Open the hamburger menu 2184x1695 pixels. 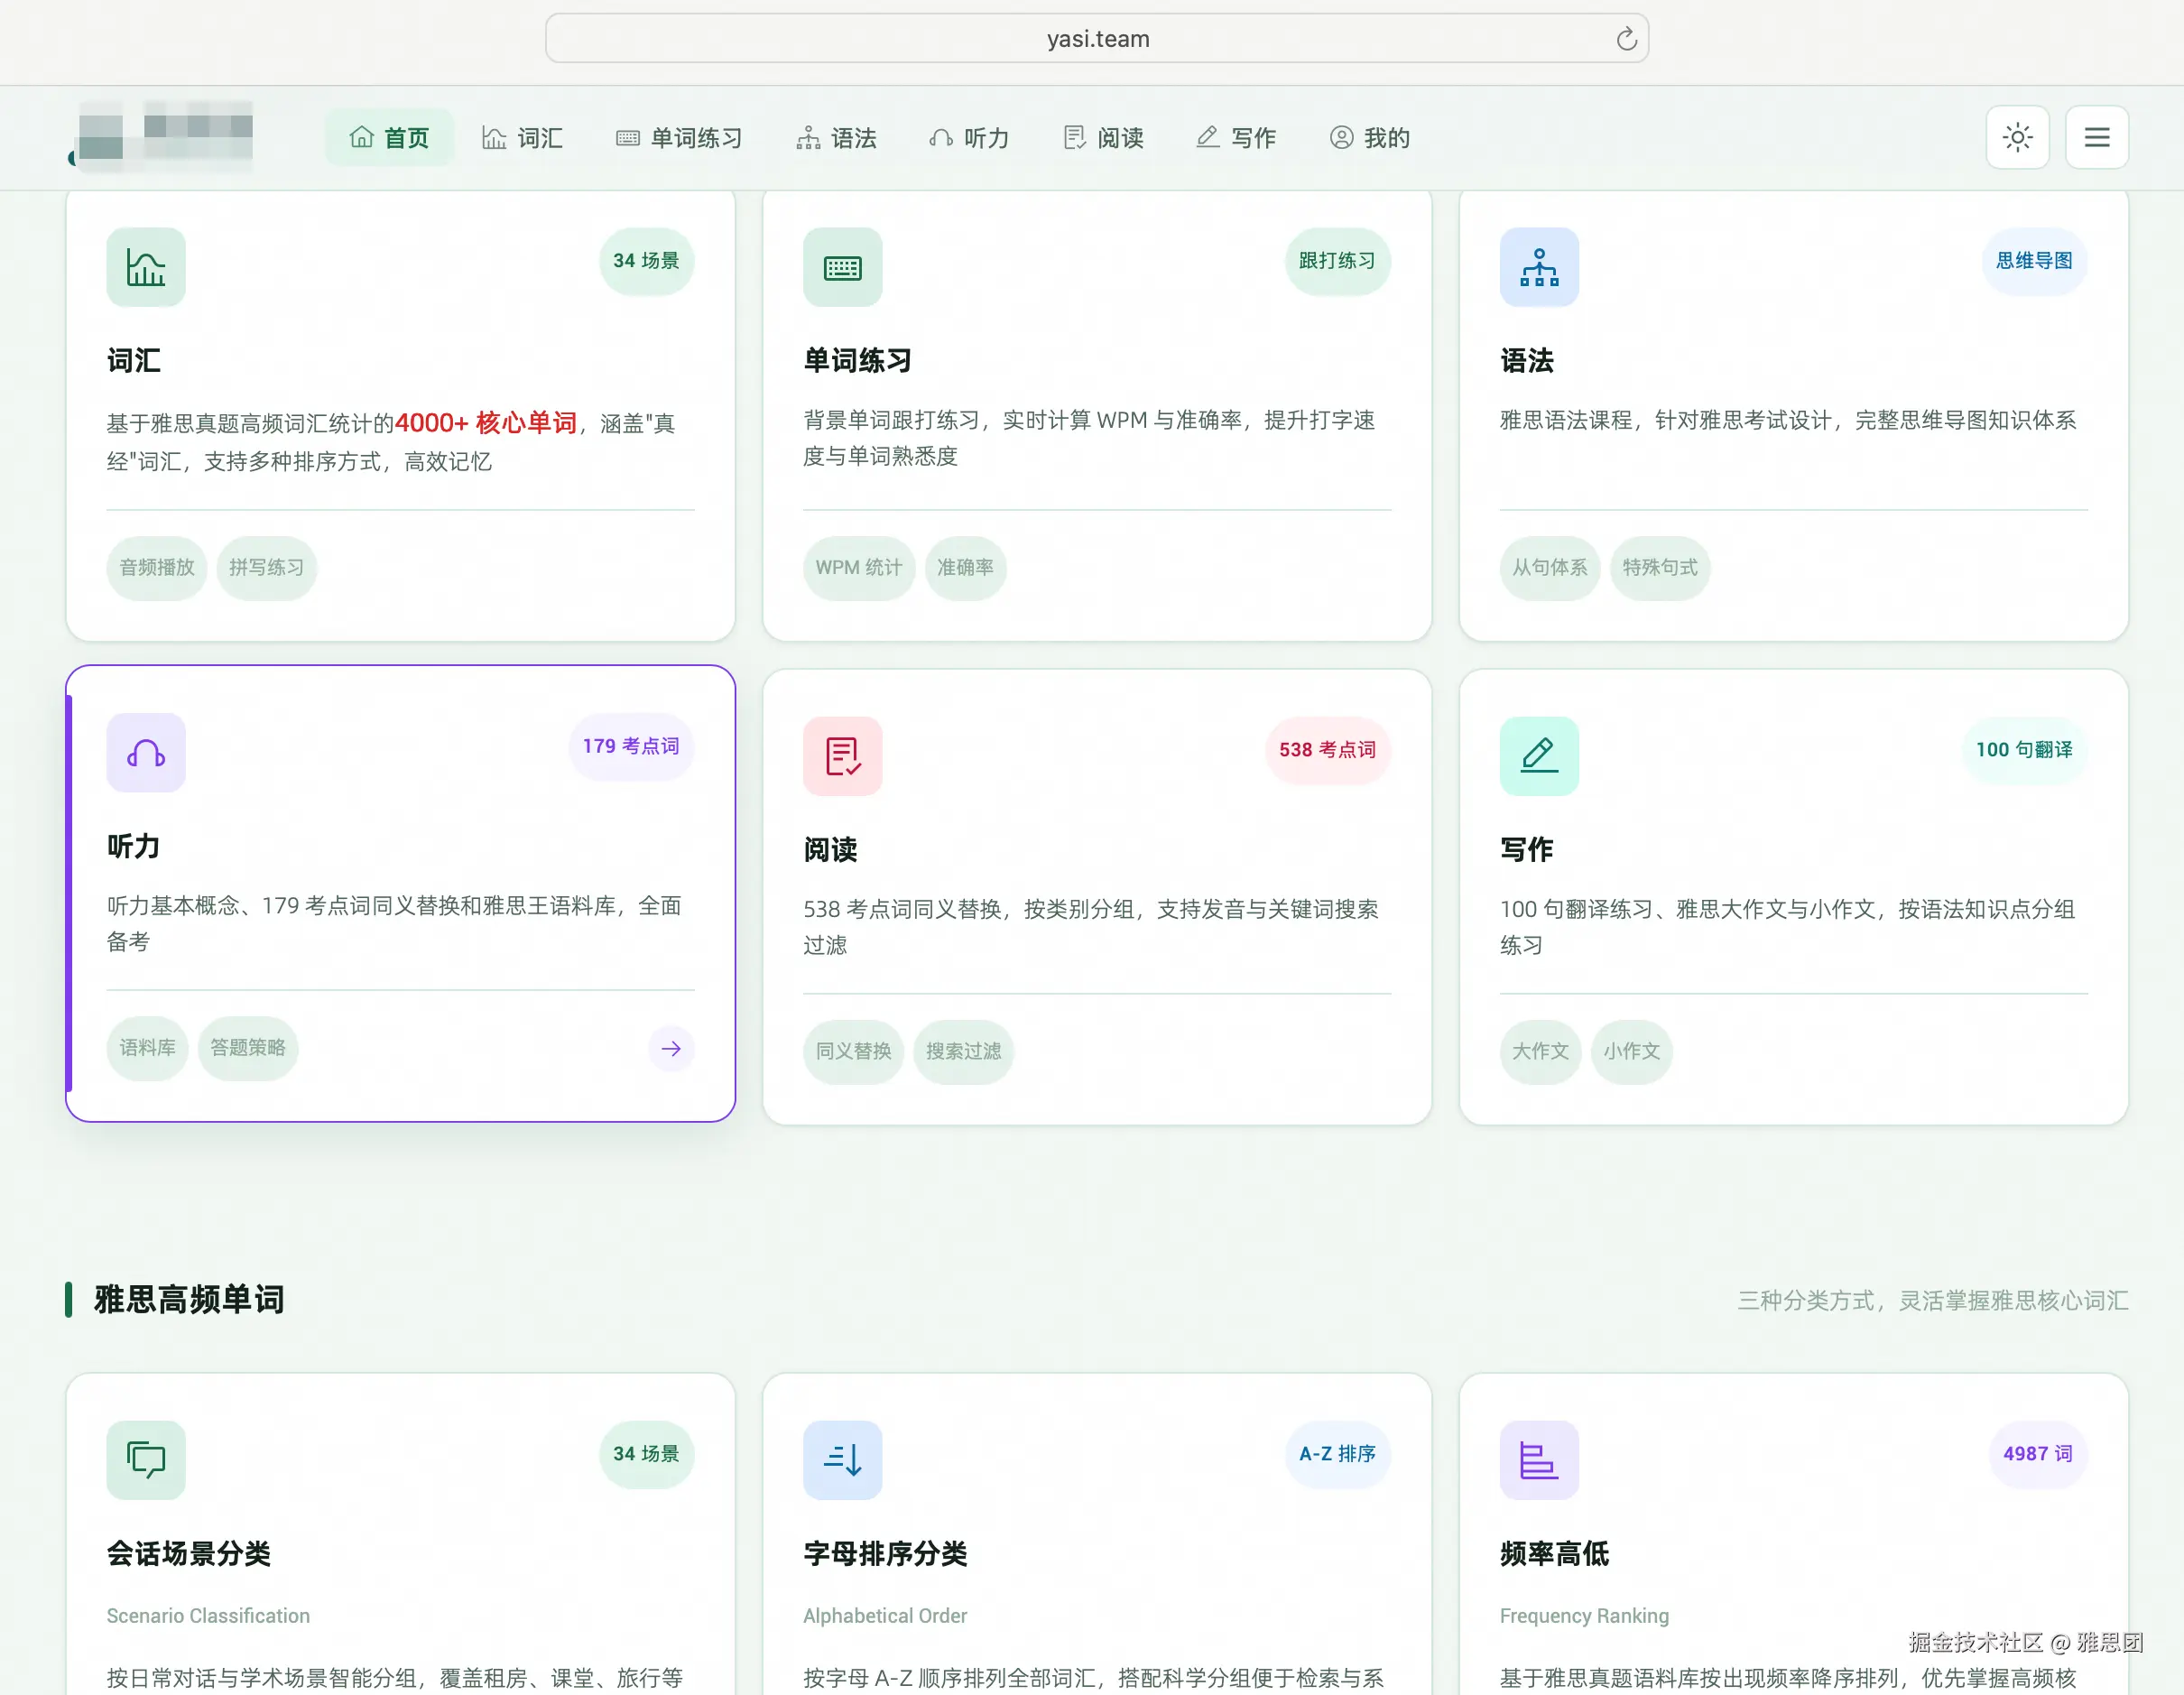2097,137
